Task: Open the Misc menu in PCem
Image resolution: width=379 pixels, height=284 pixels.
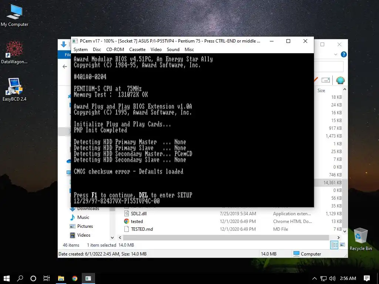Action: [x=189, y=50]
